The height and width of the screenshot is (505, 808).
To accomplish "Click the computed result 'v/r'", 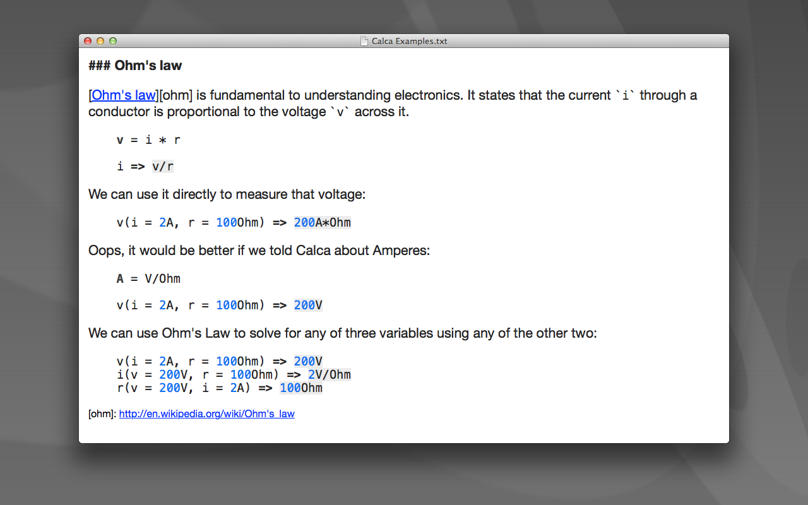I will tap(163, 167).
